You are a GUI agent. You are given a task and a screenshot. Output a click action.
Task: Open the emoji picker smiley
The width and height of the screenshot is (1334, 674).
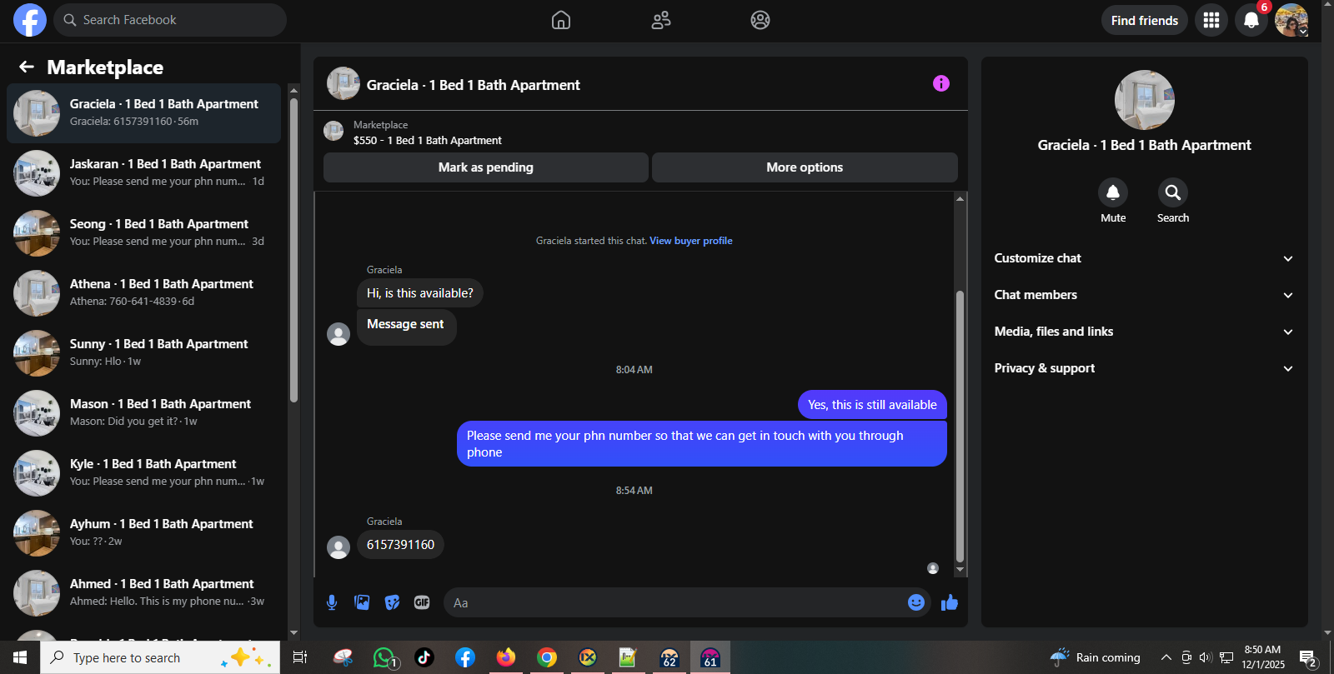916,602
